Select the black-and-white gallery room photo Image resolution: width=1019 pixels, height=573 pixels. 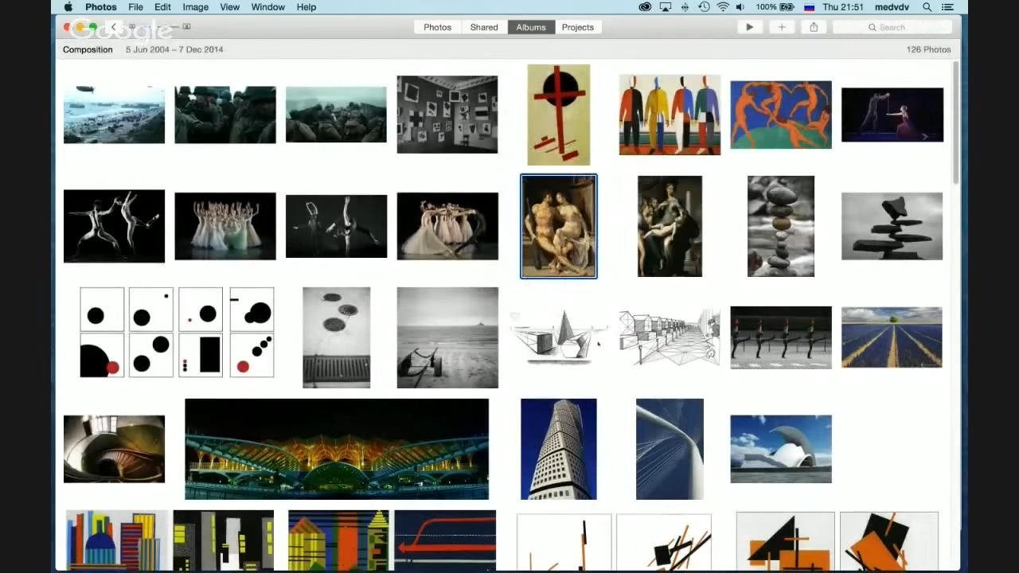(447, 115)
